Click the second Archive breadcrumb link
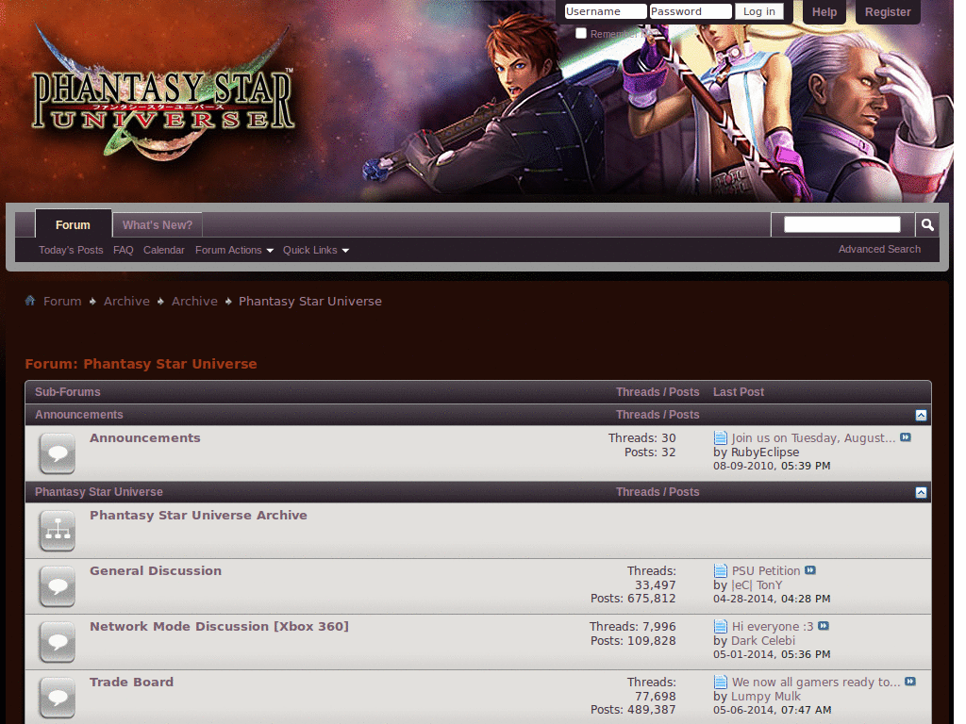The width and height of the screenshot is (966, 724). (194, 301)
